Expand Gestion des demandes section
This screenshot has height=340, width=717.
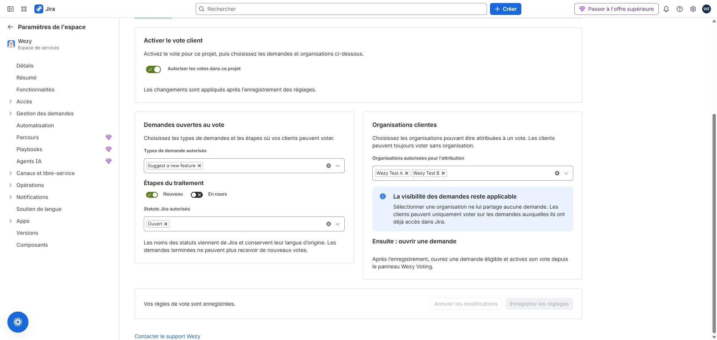pos(10,113)
